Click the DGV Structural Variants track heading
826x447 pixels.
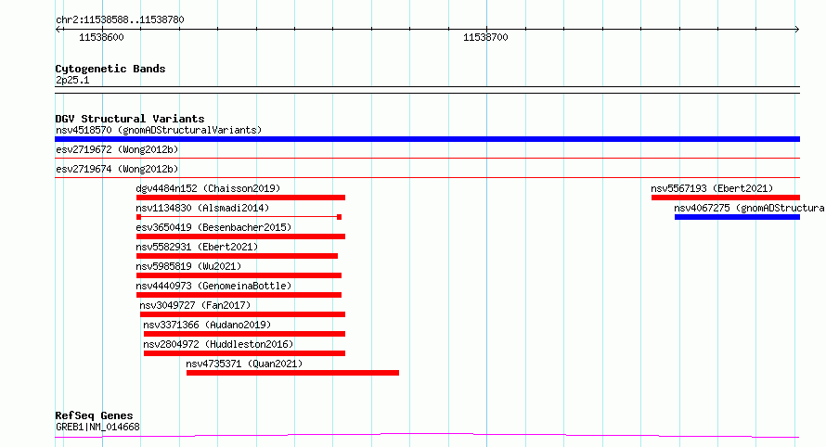130,119
